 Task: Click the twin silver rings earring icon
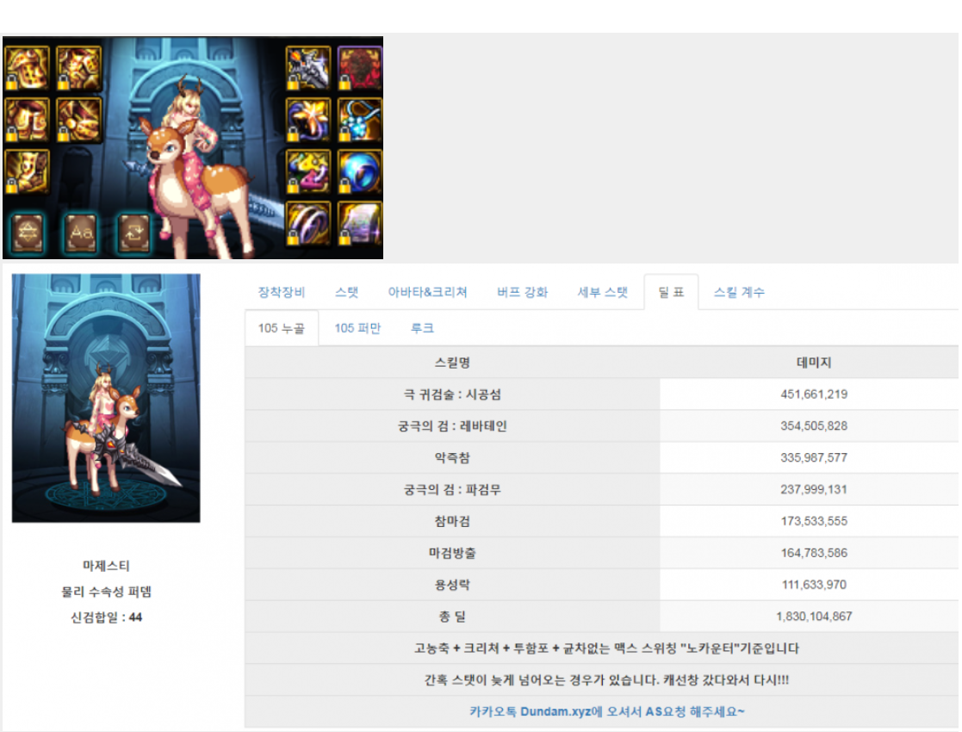coord(308,223)
